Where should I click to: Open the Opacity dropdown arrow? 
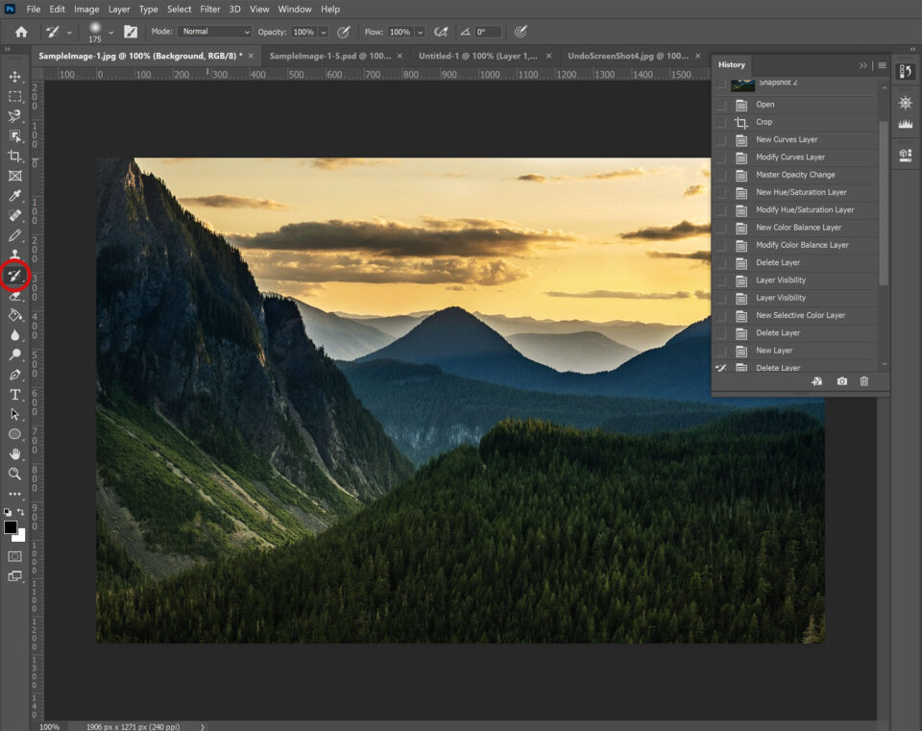[323, 31]
